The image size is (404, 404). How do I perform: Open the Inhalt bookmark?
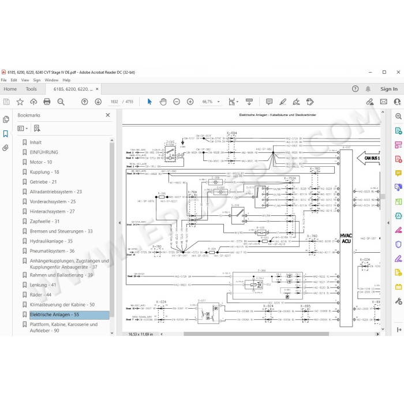pos(36,142)
